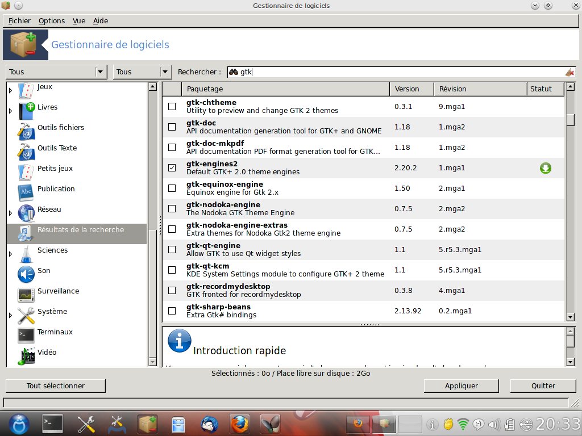
Task: Open the Mageia start menu in taskbar
Action: pos(19,424)
